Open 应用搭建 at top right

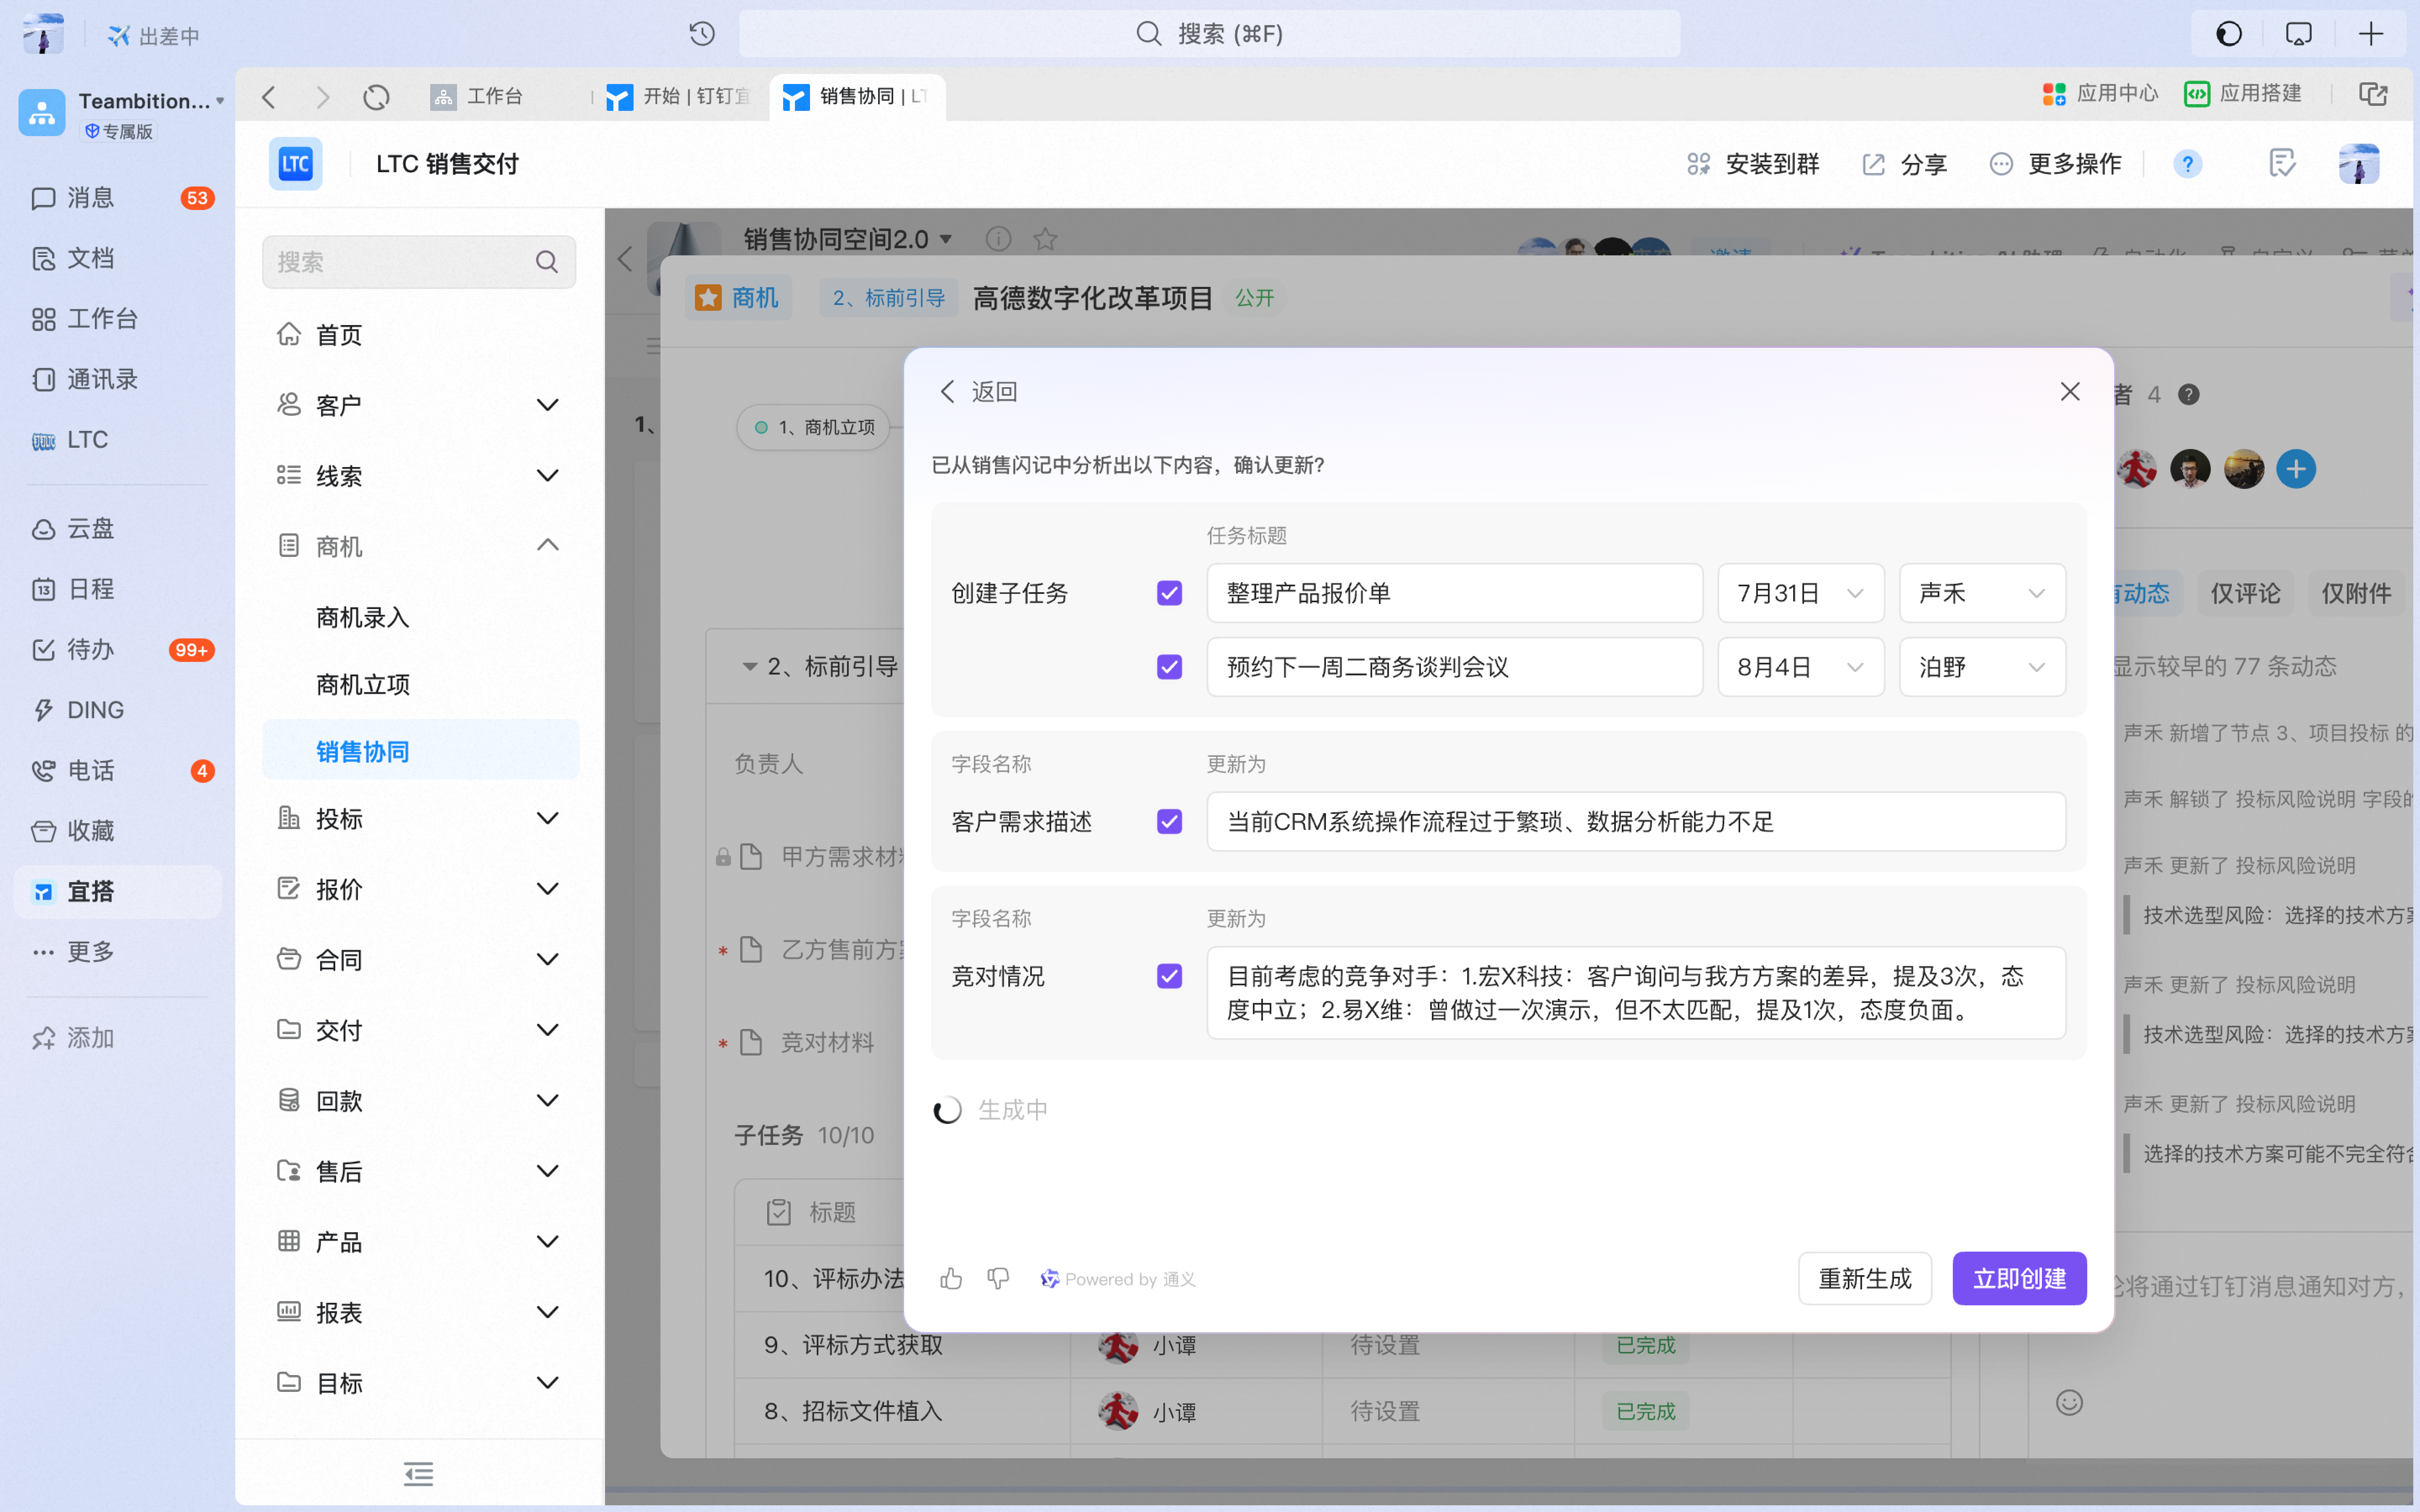[2243, 94]
